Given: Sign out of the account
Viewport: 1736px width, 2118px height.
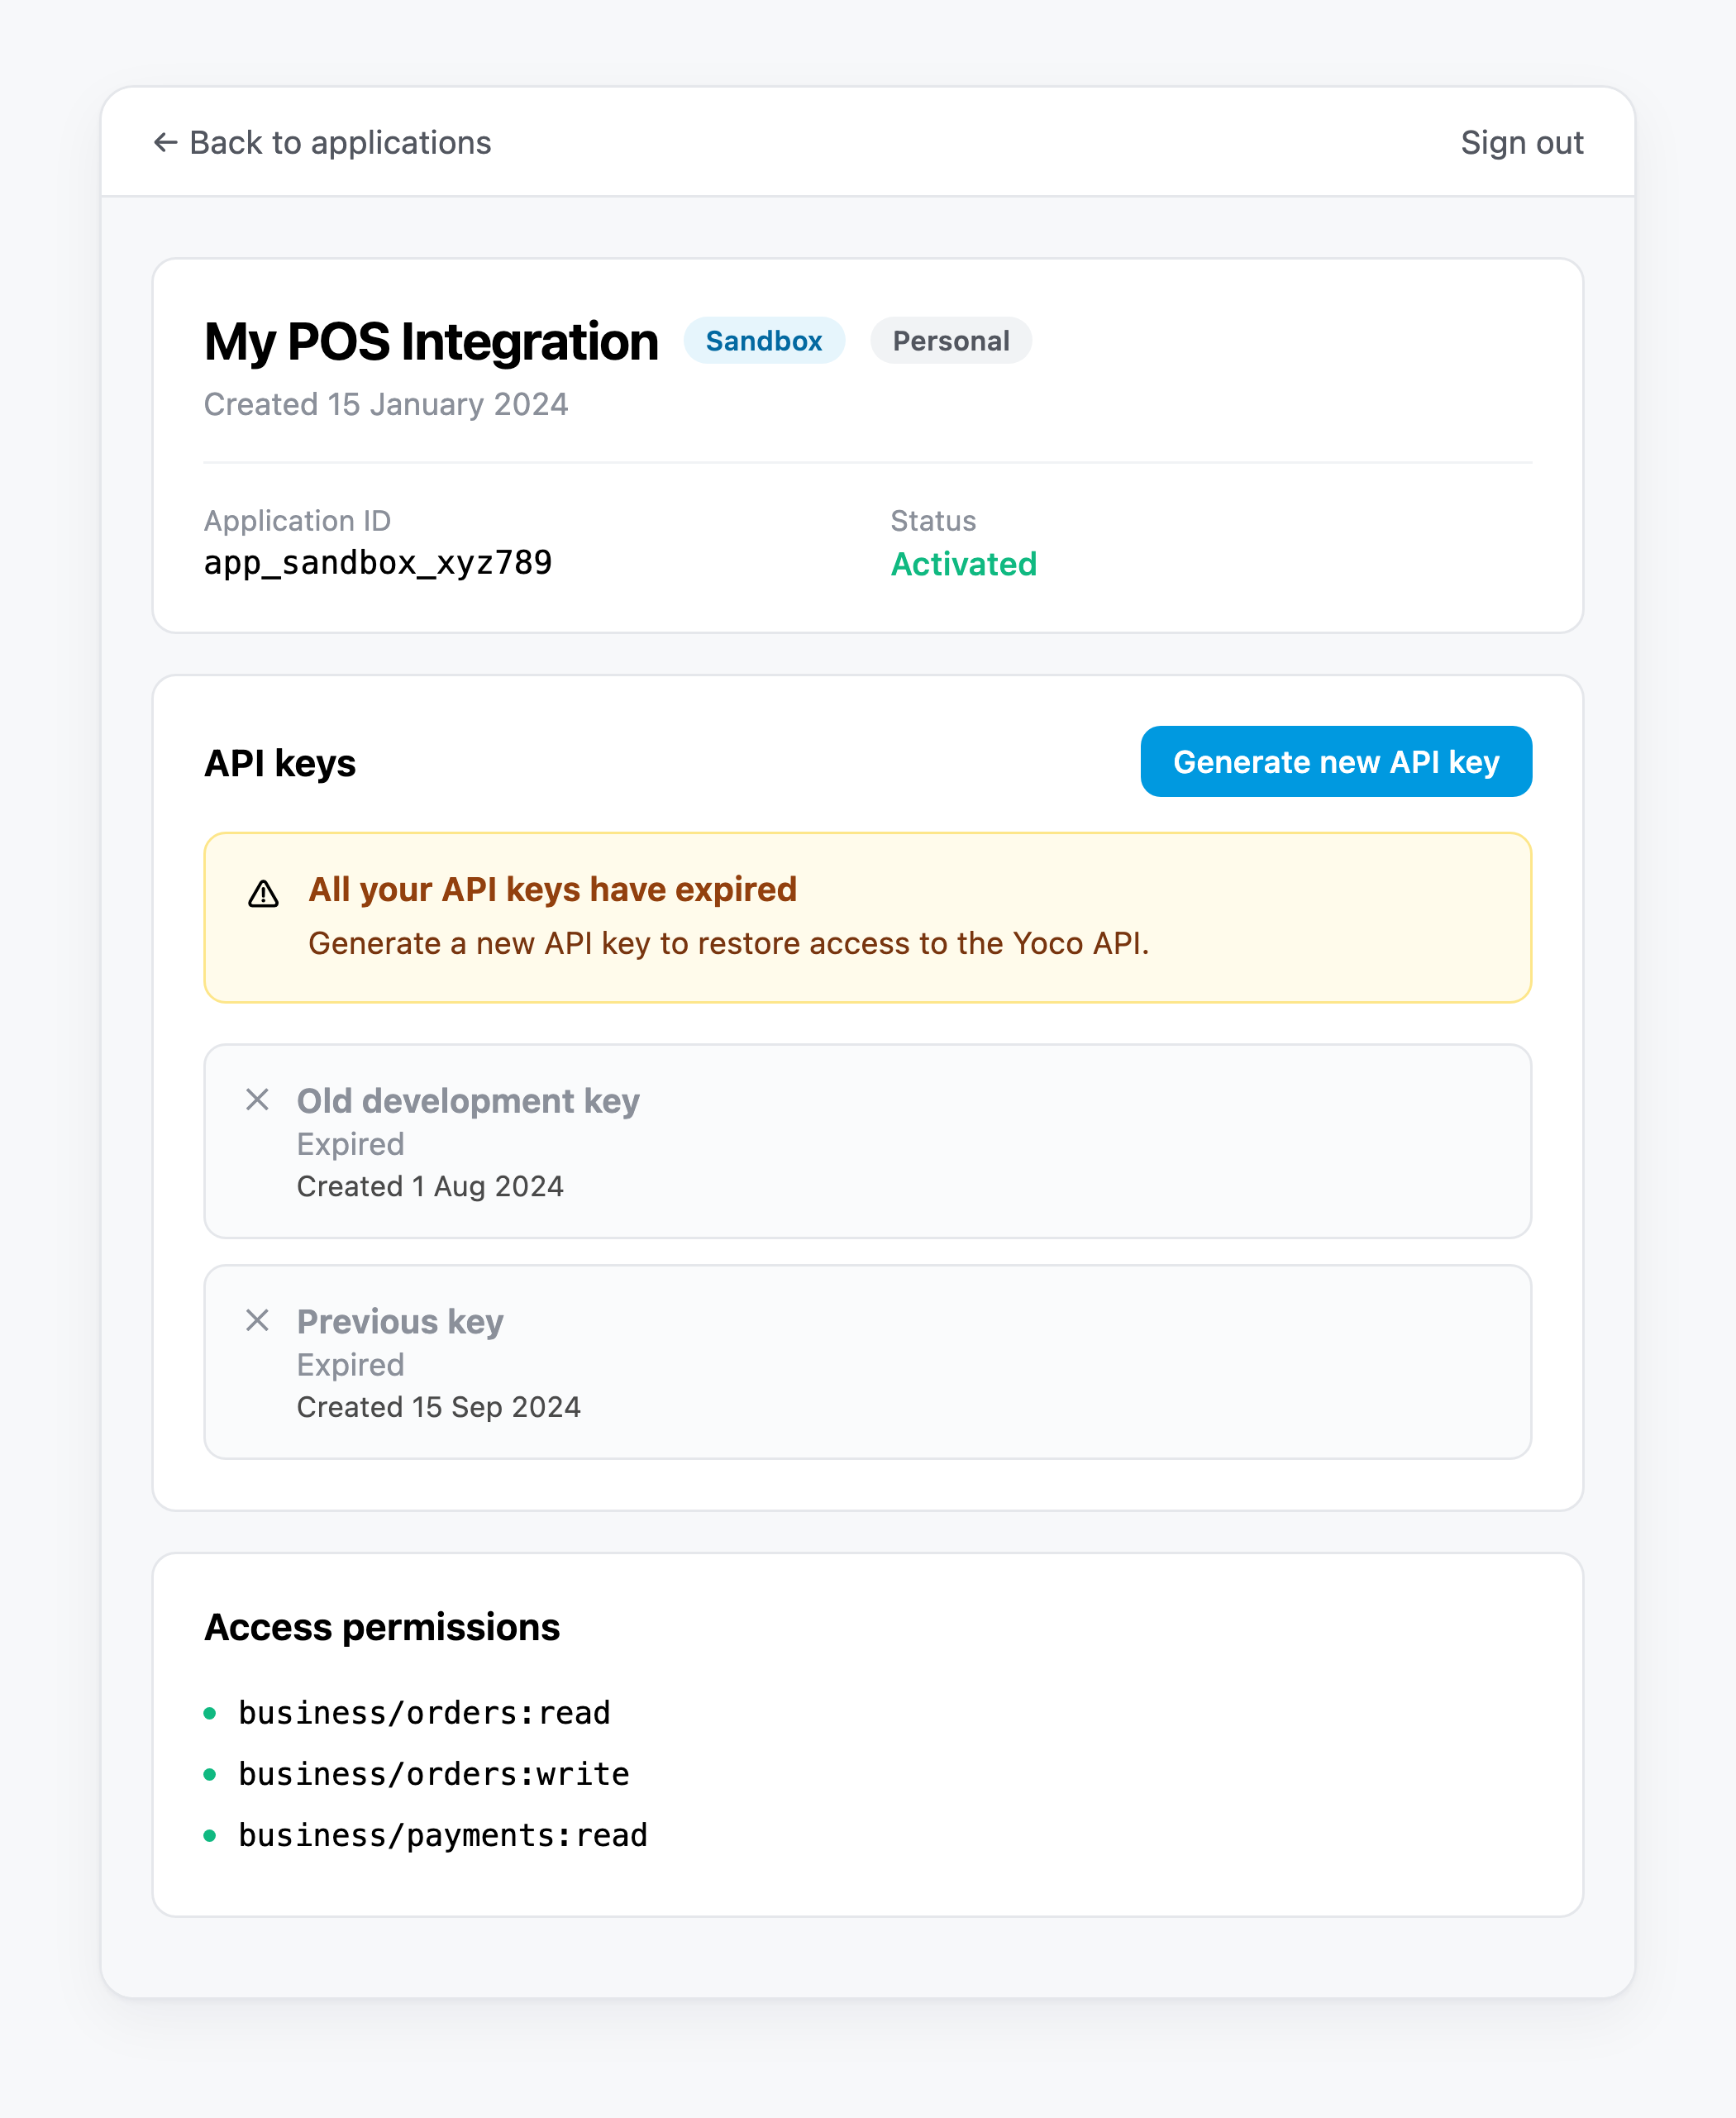Looking at the screenshot, I should coord(1521,143).
